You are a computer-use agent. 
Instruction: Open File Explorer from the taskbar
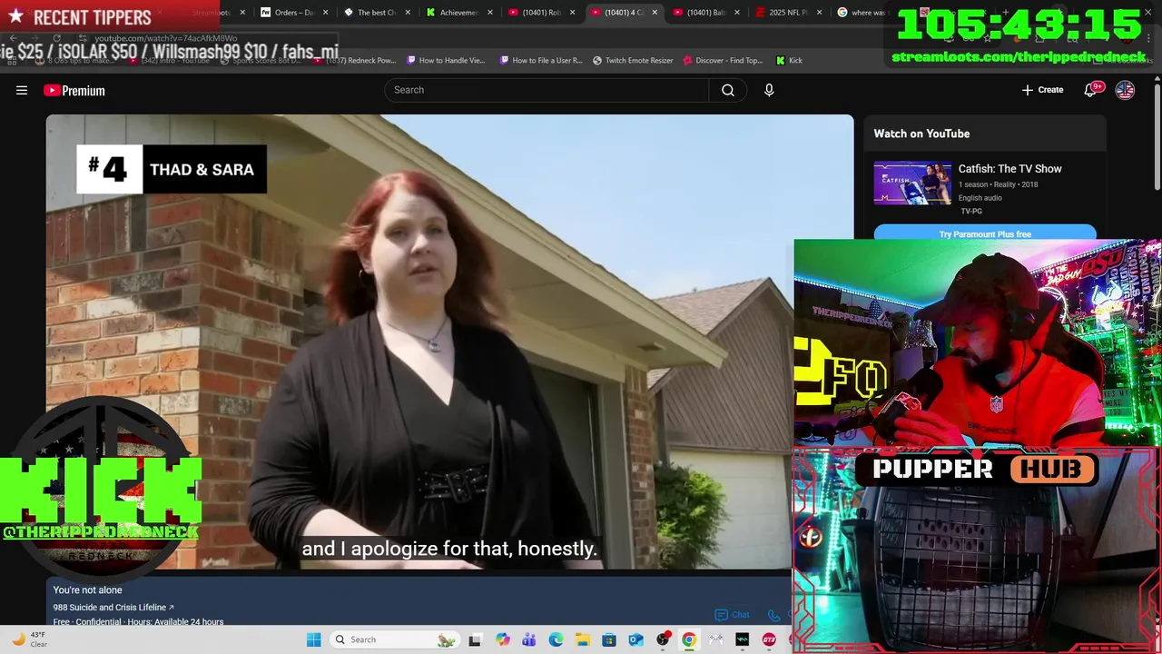click(x=582, y=639)
